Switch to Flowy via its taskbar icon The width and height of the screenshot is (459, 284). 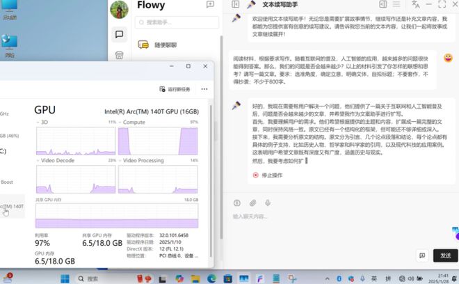[259, 278]
